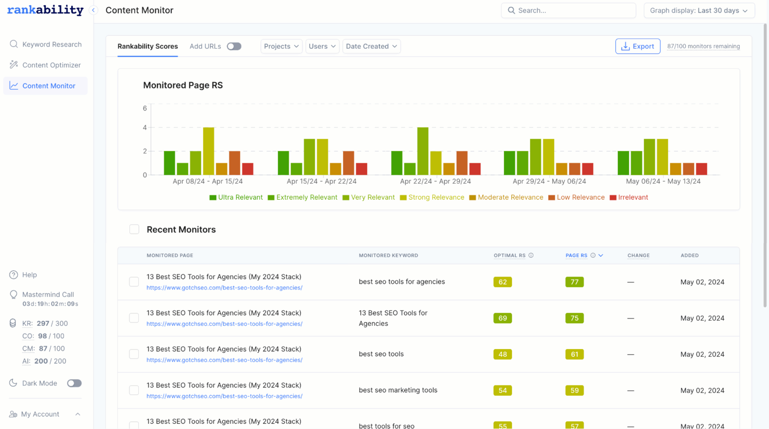The width and height of the screenshot is (769, 429).
Task: Click the Optimal RS column header
Action: point(509,255)
